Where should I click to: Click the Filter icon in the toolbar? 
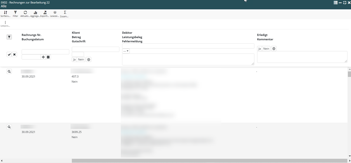coord(16,14)
